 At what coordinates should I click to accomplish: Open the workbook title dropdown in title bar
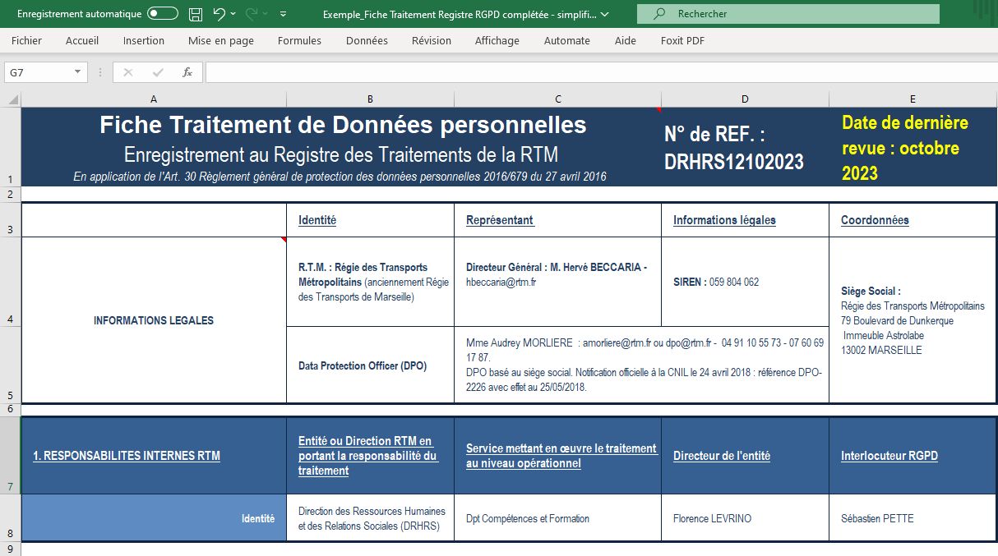click(605, 13)
